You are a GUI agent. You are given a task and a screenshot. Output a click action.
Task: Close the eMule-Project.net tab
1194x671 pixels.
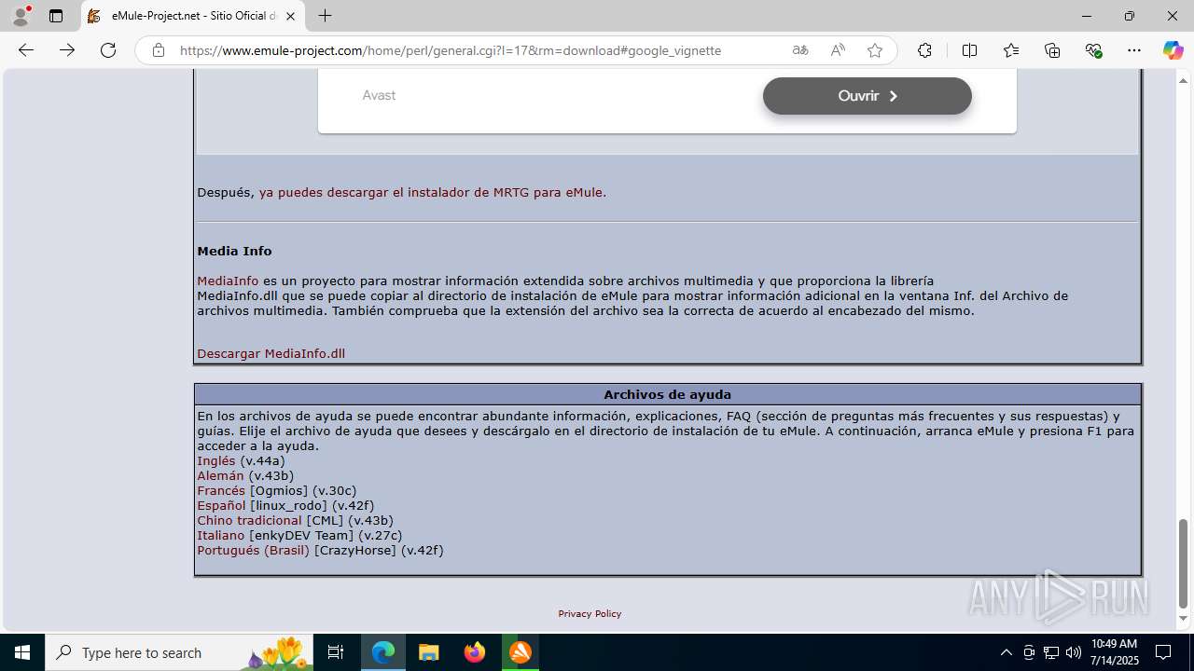tap(290, 16)
